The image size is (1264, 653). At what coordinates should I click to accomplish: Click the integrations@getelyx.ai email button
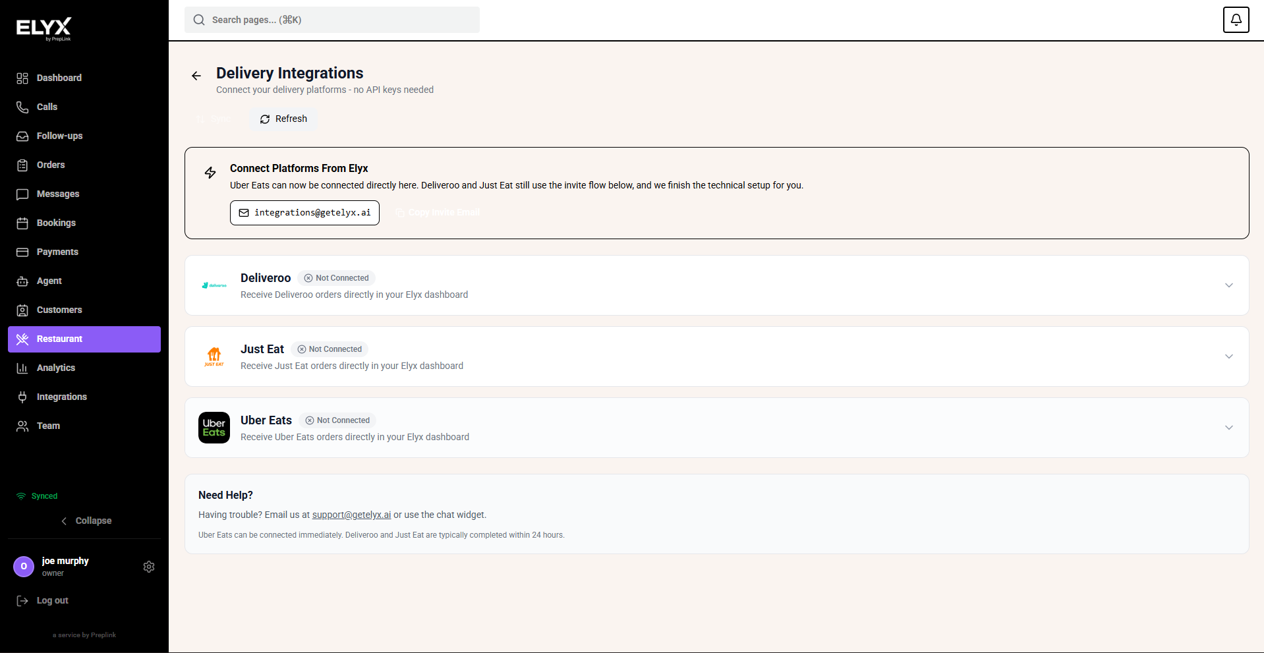pos(304,213)
